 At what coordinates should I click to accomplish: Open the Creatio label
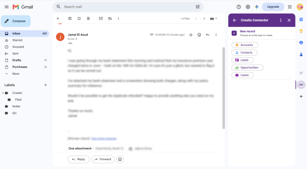(17, 93)
